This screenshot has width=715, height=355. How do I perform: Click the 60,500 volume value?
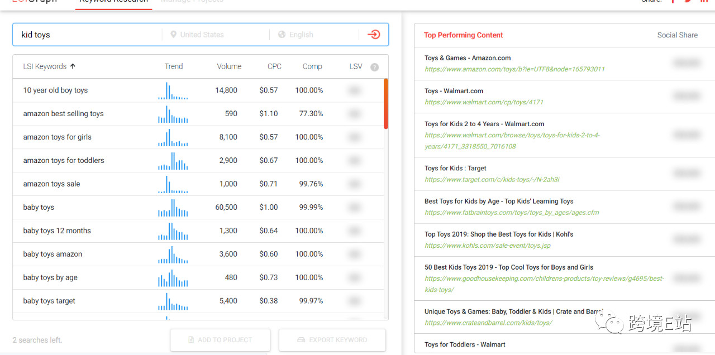pyautogui.click(x=226, y=208)
